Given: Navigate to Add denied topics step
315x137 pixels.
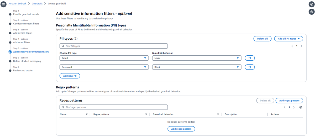Looking at the screenshot, I should (x=23, y=33).
